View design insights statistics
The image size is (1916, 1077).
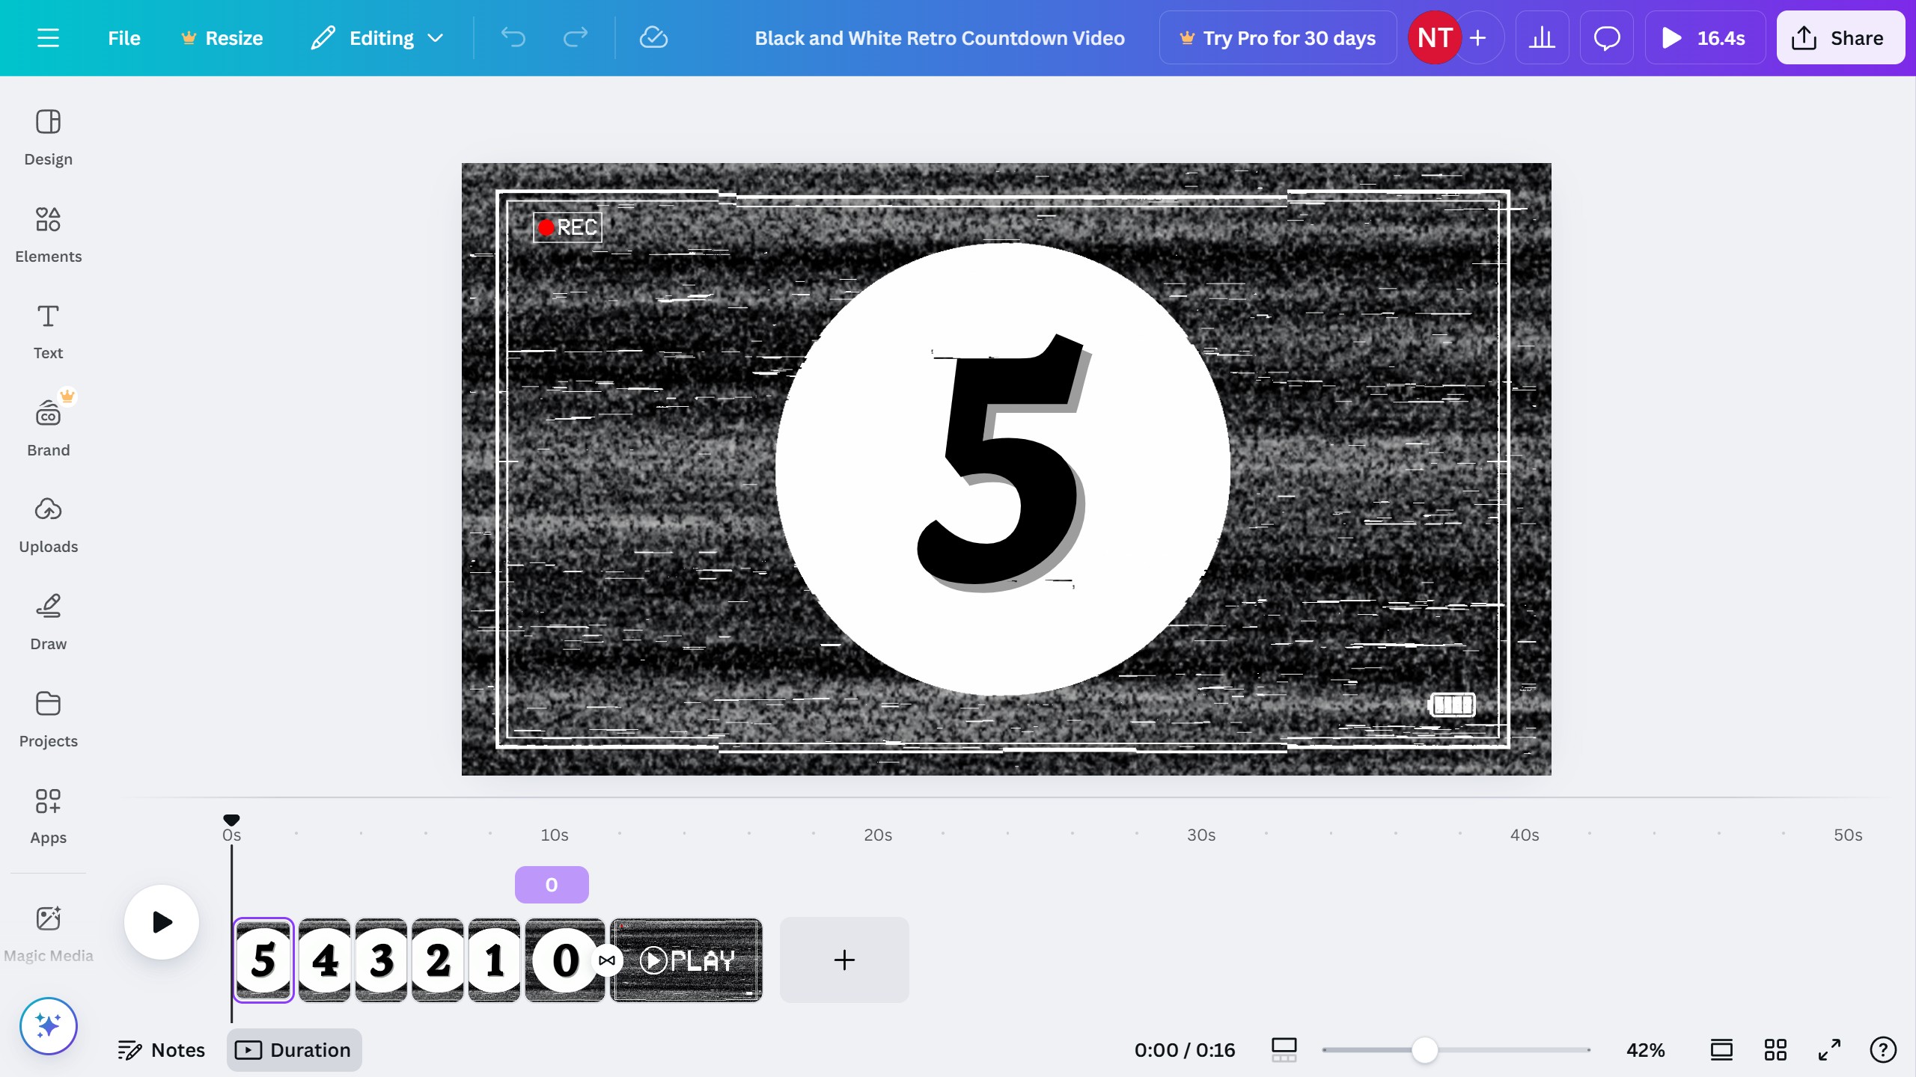(x=1542, y=37)
